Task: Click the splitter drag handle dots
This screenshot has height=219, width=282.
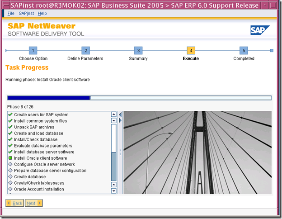Action: click(120, 152)
